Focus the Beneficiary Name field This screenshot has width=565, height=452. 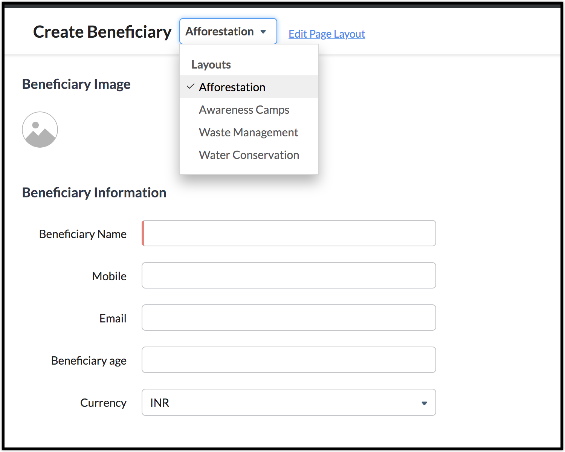pos(289,233)
